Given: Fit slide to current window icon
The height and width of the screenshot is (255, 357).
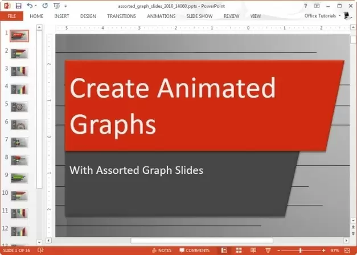Looking at the screenshot, I should pos(348,250).
